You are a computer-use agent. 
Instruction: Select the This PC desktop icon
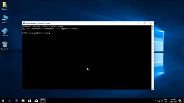pyautogui.click(x=5, y=19)
